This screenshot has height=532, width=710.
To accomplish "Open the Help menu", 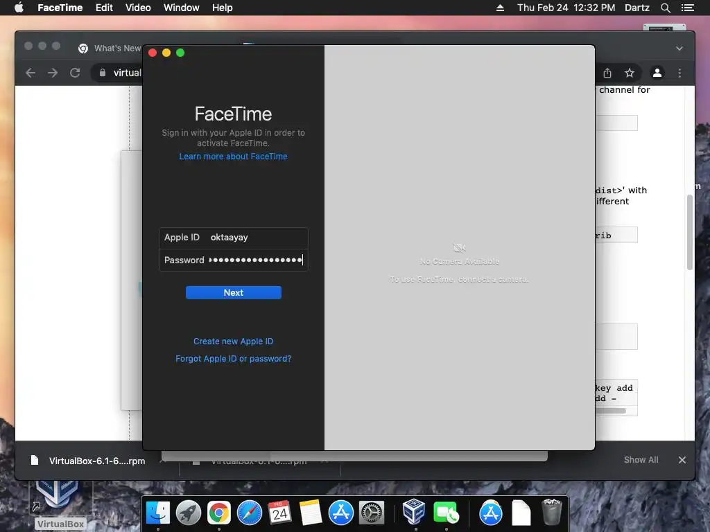I will (x=223, y=8).
